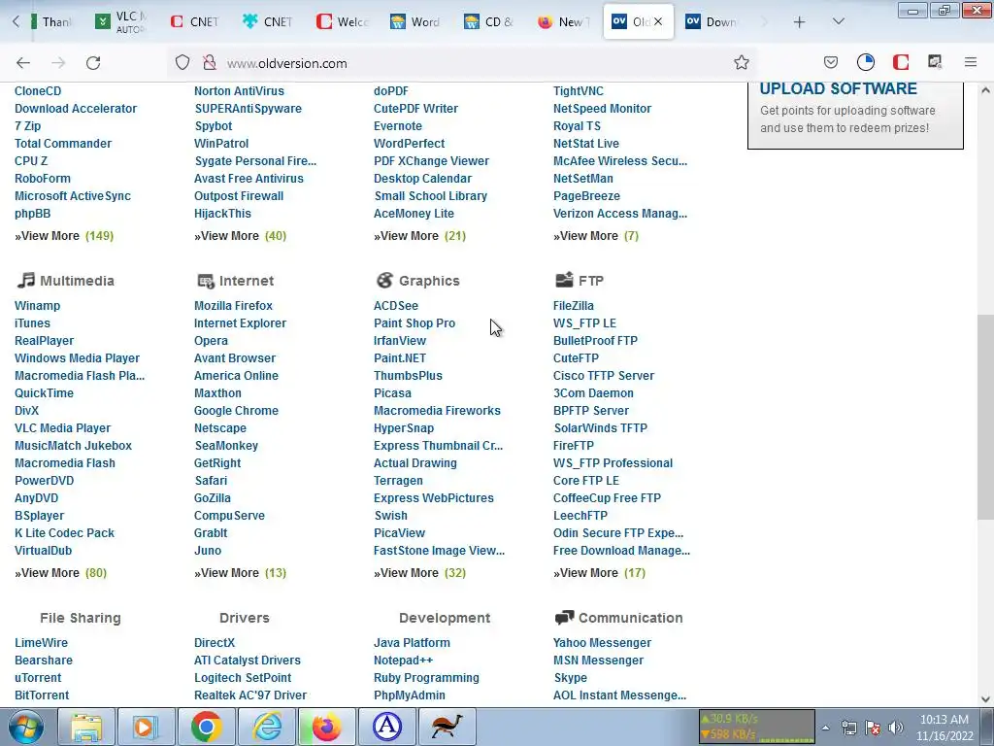Open the Winamp link
Image resolution: width=994 pixels, height=746 pixels.
pyautogui.click(x=38, y=306)
